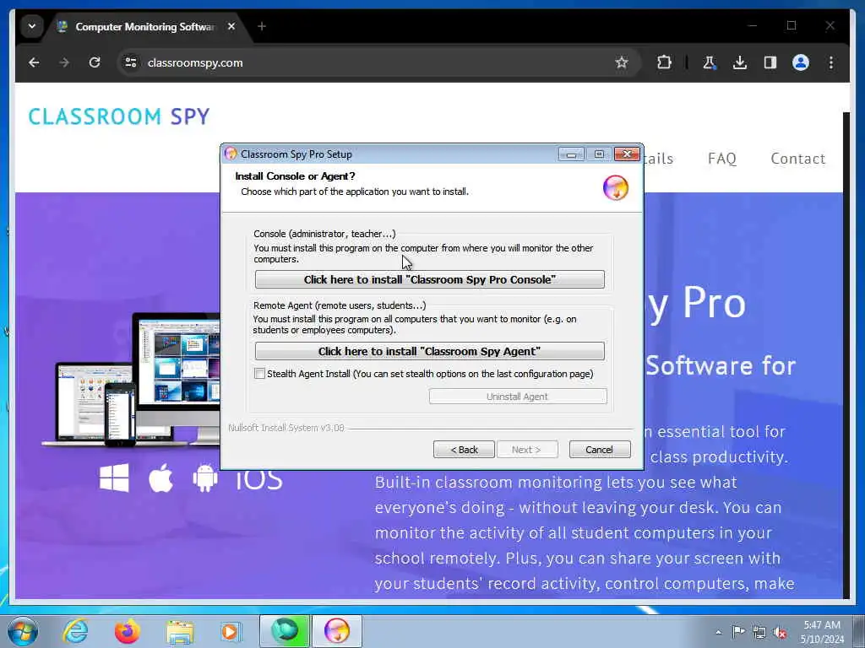Screen dimensions: 865x648
Task: Launch Internet Explorer from taskbar
Action: [75, 631]
